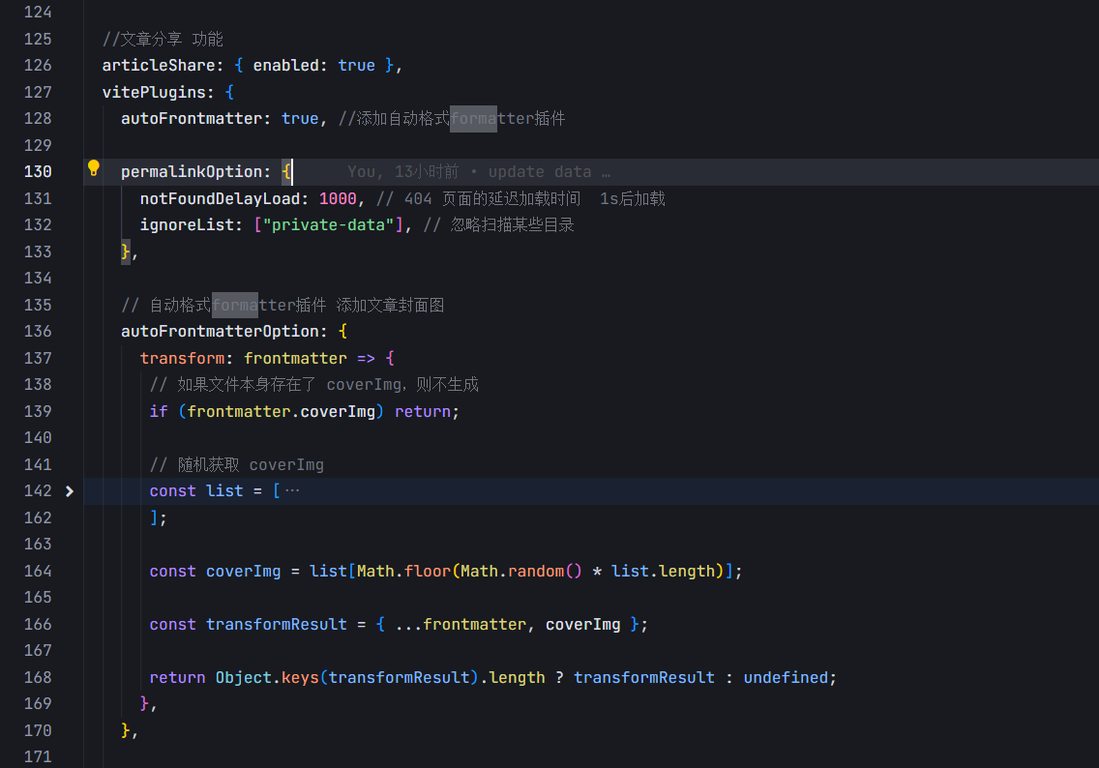Click the coverImg variable declaration on line 164
Screen dimensions: 1099x768
[x=243, y=571]
